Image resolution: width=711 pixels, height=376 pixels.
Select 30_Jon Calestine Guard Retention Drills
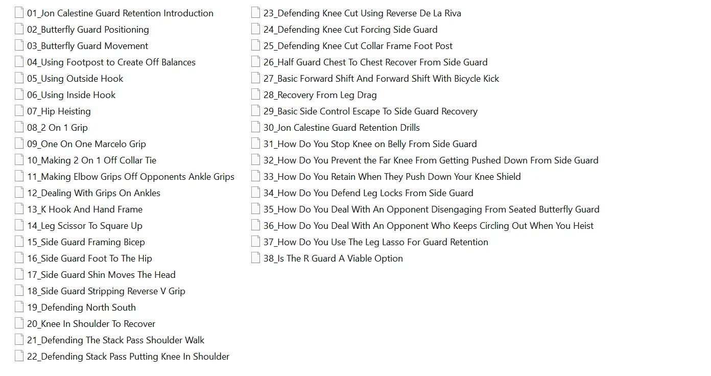click(341, 128)
